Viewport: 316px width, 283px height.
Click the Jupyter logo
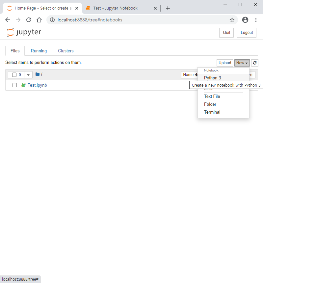[24, 32]
